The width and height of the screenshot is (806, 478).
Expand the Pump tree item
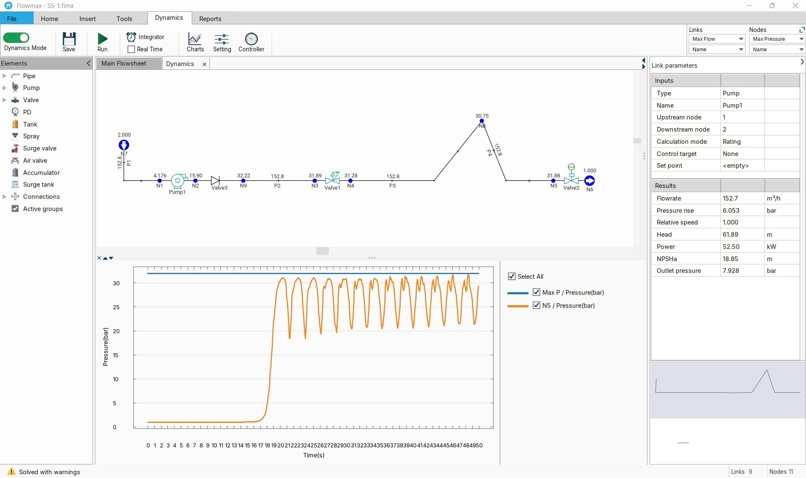click(5, 87)
